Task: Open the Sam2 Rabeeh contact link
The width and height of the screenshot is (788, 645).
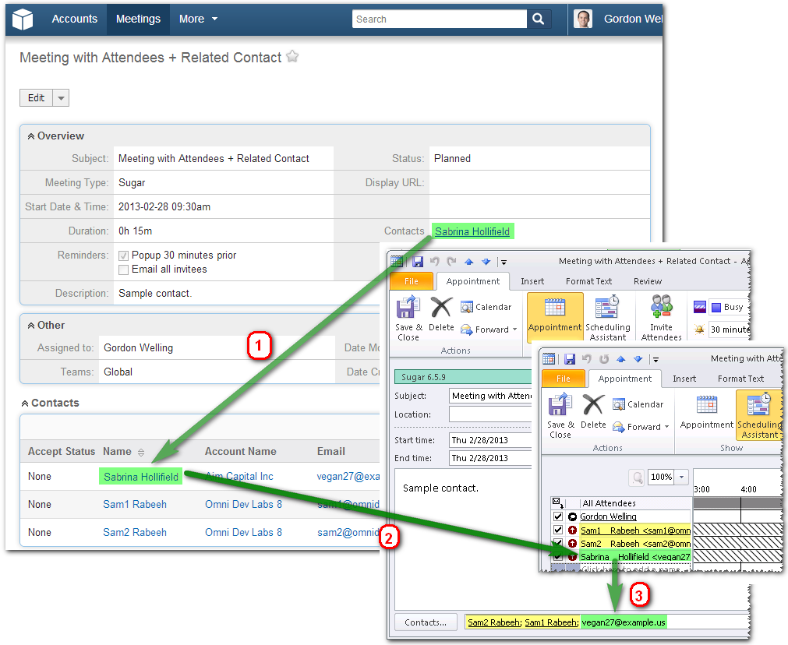Action: click(135, 533)
